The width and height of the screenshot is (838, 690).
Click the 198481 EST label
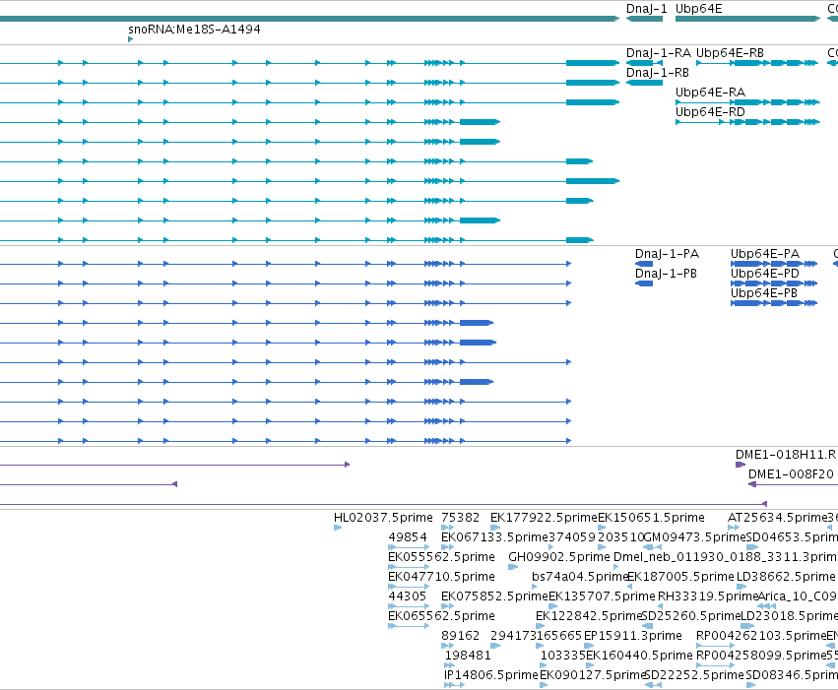(x=468, y=656)
